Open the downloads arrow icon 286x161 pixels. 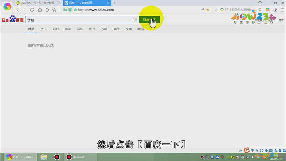pos(275,10)
